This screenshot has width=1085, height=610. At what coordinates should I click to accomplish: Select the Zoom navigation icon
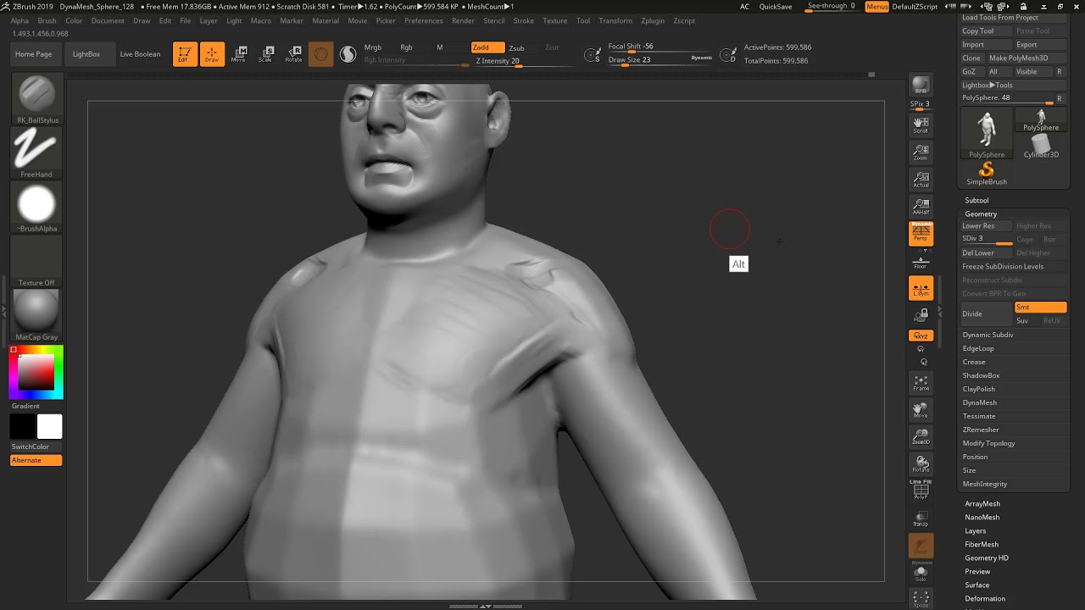(x=921, y=153)
